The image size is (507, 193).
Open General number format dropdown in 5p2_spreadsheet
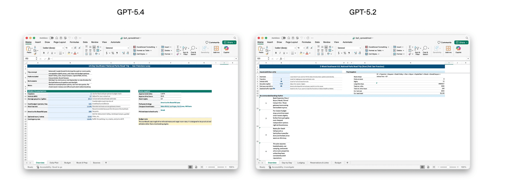coord(349,48)
